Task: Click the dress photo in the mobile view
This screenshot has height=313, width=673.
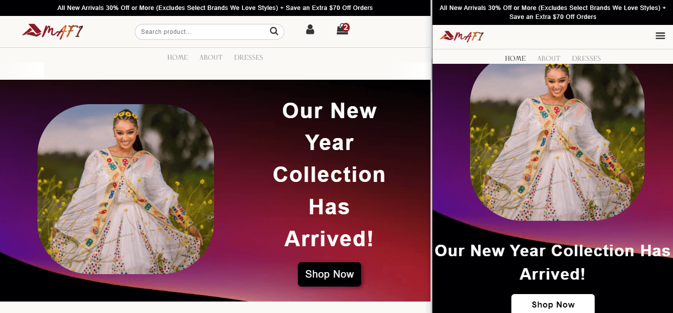Action: [557, 142]
